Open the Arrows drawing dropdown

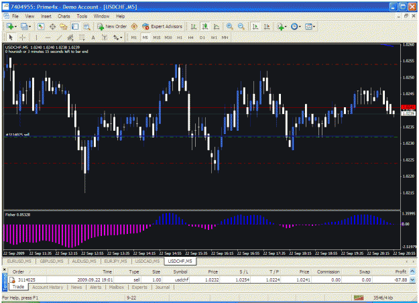[x=117, y=38]
